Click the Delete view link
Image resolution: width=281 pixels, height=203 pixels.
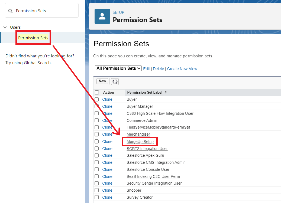[x=159, y=69]
